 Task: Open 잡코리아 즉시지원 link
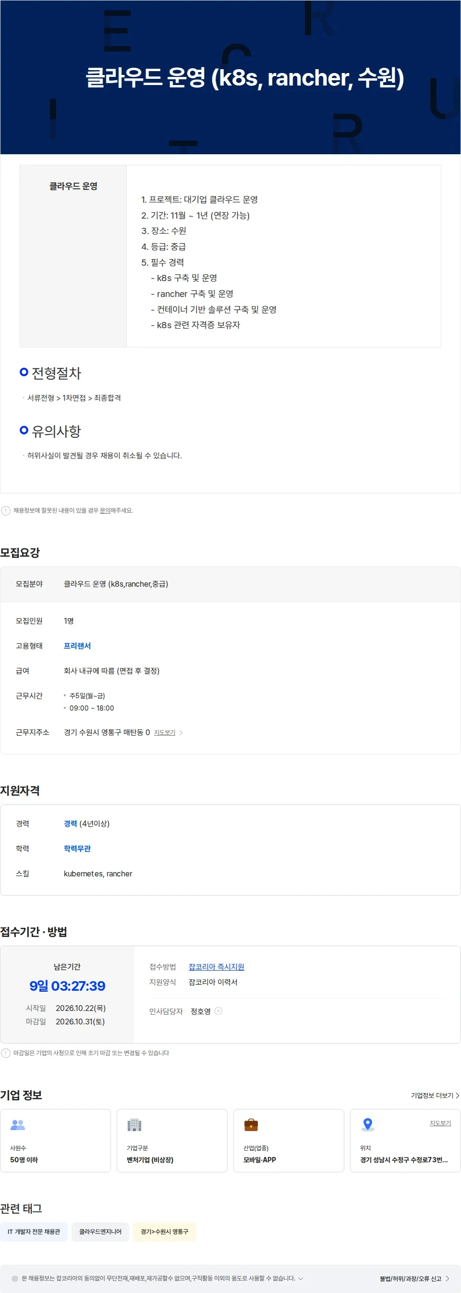[x=216, y=966]
